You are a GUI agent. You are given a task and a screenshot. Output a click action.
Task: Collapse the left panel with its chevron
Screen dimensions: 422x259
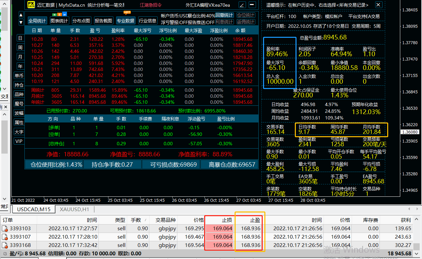pos(4,89)
